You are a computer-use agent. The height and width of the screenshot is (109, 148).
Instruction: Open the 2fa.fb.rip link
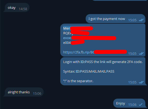[x=79, y=52]
